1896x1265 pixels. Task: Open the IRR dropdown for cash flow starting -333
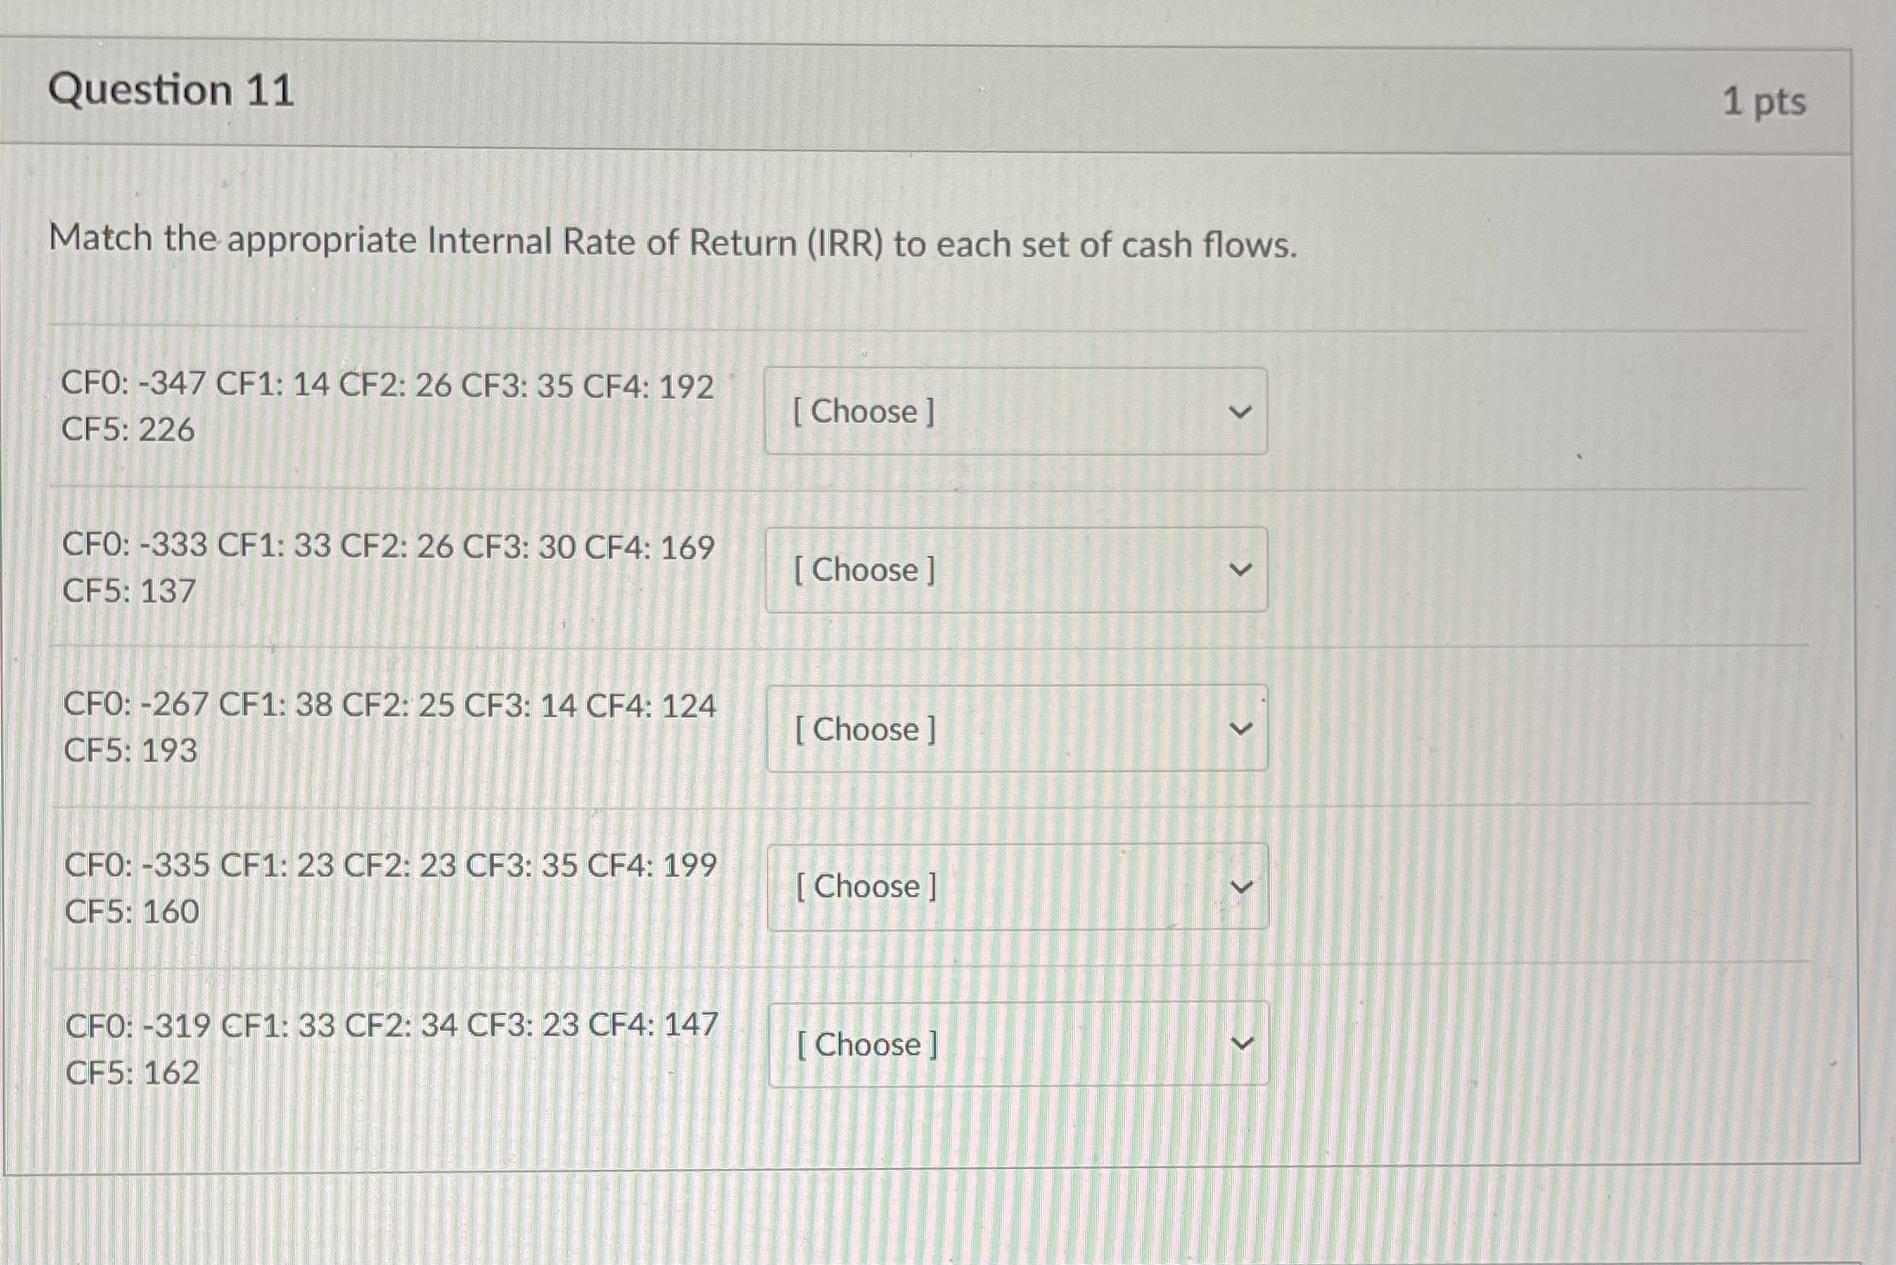[1016, 571]
